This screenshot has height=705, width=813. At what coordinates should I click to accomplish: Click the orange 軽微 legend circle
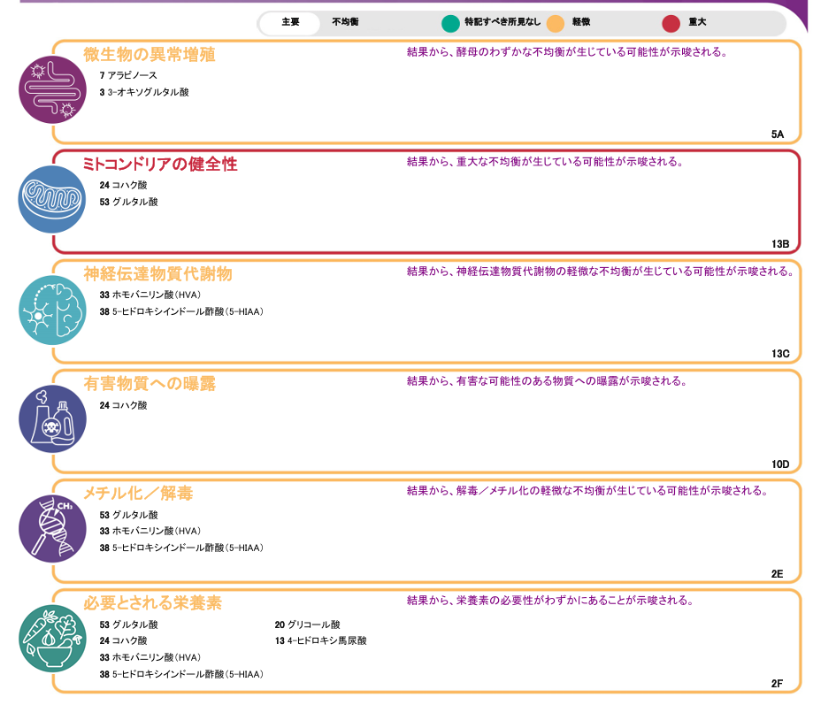click(555, 23)
